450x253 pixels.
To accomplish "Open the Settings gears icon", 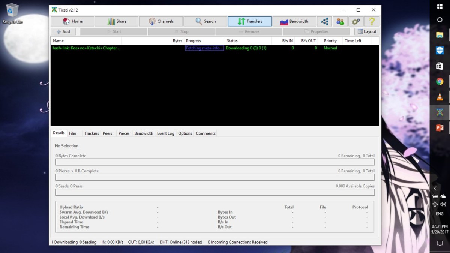I will pos(356,21).
